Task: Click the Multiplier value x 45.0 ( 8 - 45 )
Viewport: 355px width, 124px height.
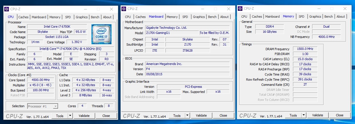Action: point(41,85)
